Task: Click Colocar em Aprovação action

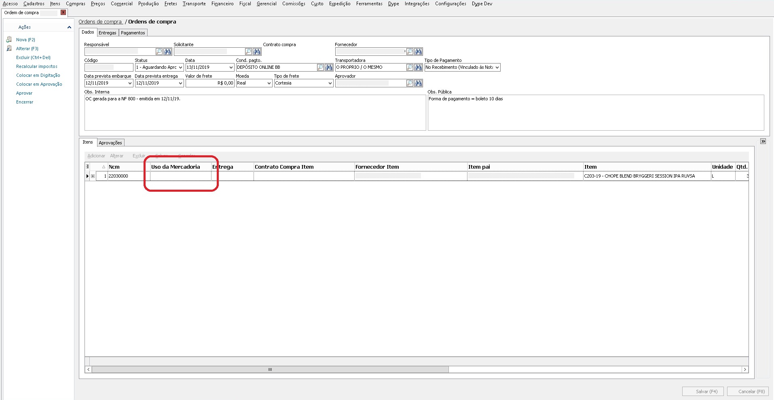Action: click(x=39, y=84)
